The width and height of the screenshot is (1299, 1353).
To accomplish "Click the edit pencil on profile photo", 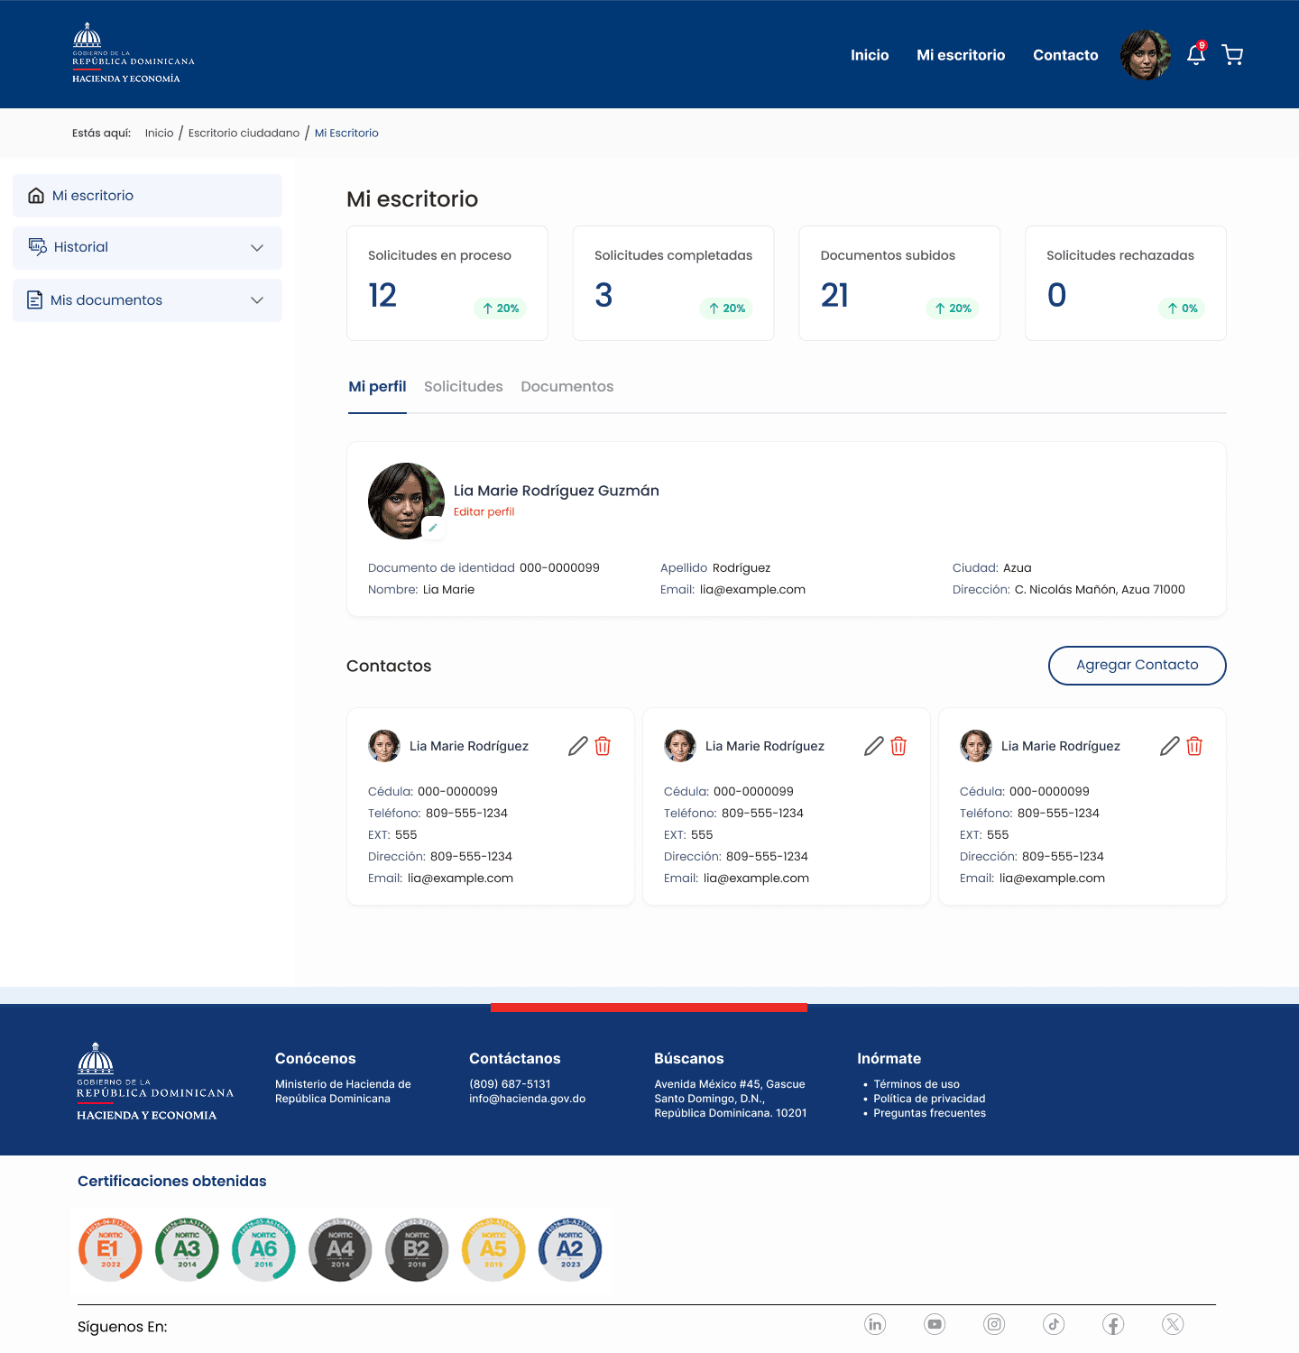I will coord(433,528).
